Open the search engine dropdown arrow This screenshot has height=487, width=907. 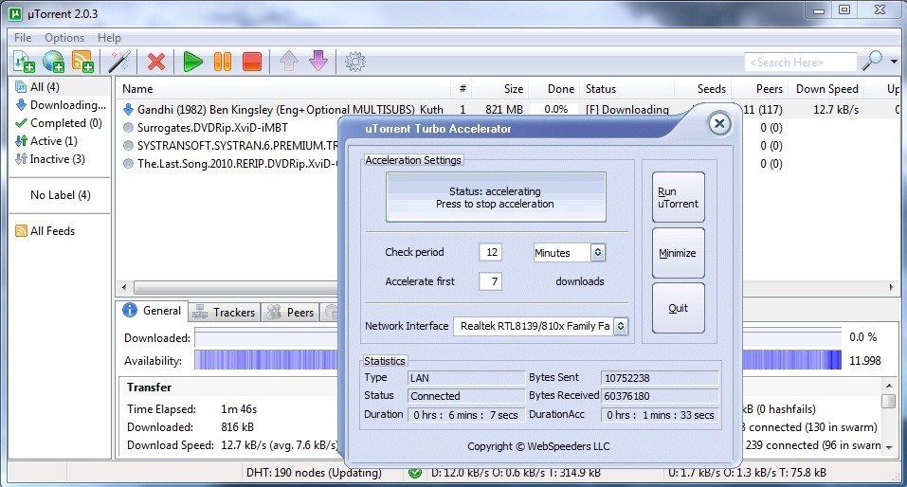[895, 62]
